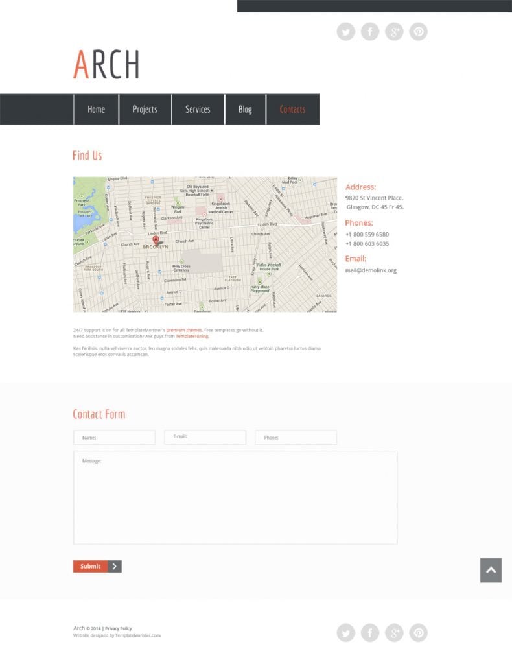The height and width of the screenshot is (664, 512).
Task: Go to the Home menu item
Action: (97, 109)
